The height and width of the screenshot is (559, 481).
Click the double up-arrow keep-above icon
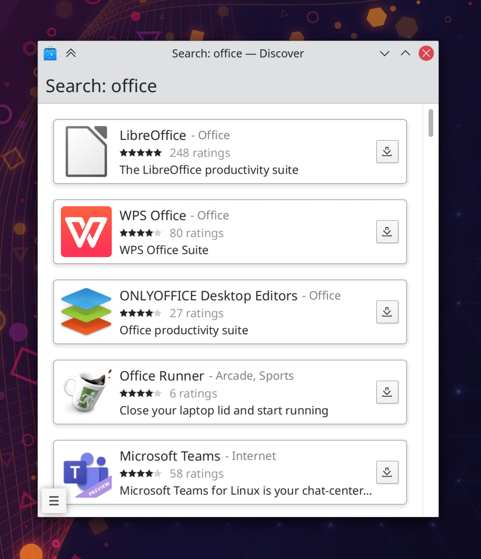[71, 53]
